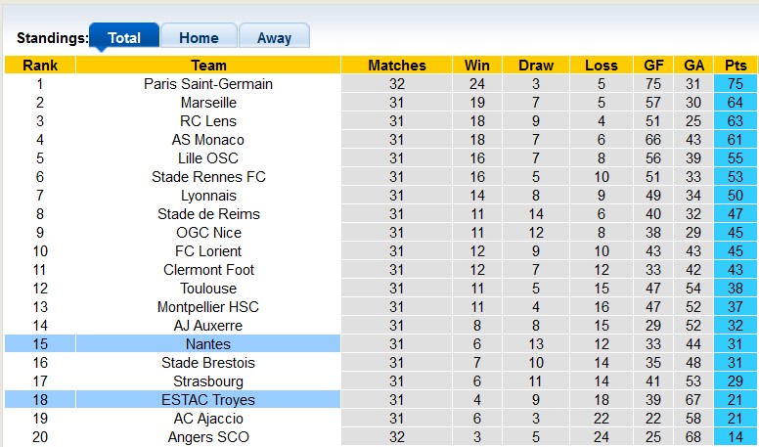Click the Rank column header
759x447 pixels.
point(40,66)
